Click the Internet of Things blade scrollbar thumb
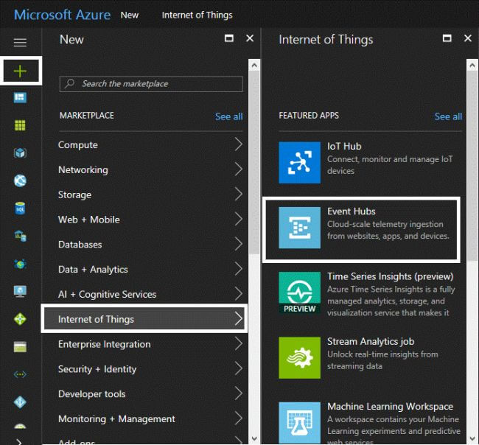The image size is (479, 445). click(x=472, y=166)
